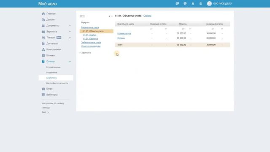The width and height of the screenshot is (270, 152).
Task: Click Обороты column header
Action: click(x=183, y=24)
